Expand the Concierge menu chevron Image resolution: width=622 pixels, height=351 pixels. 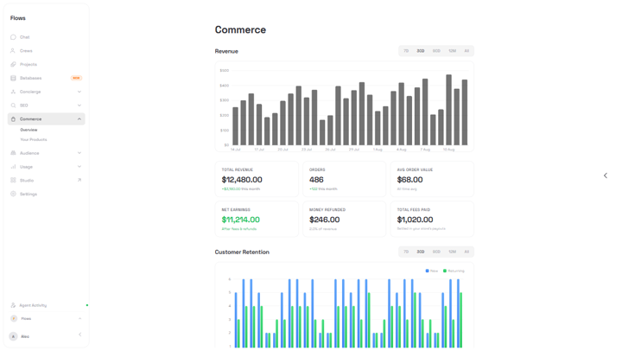[x=79, y=92]
